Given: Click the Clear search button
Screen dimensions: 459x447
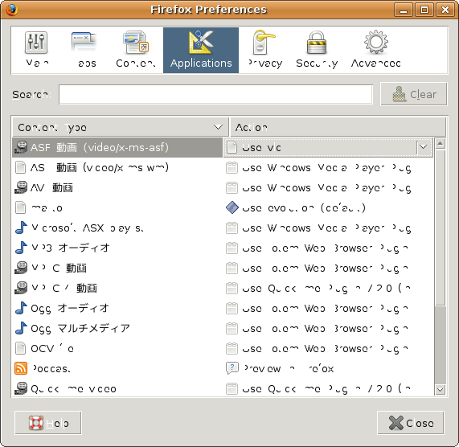Looking at the screenshot, I should (414, 94).
